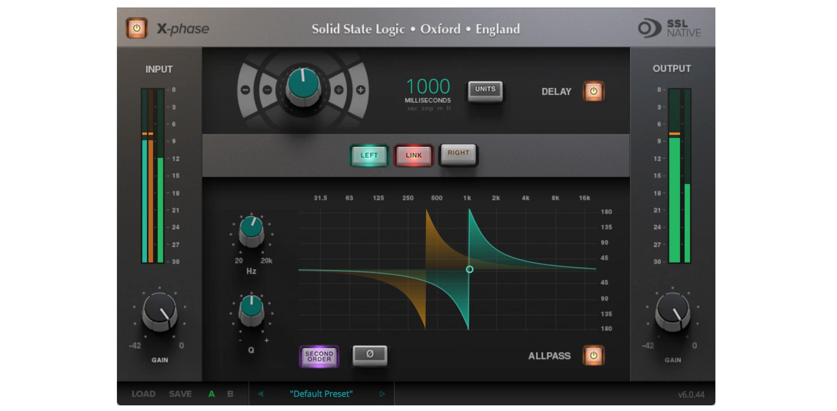This screenshot has height=411, width=837.
Task: Toggle the SECOND ORDER filter button
Action: coord(319,356)
